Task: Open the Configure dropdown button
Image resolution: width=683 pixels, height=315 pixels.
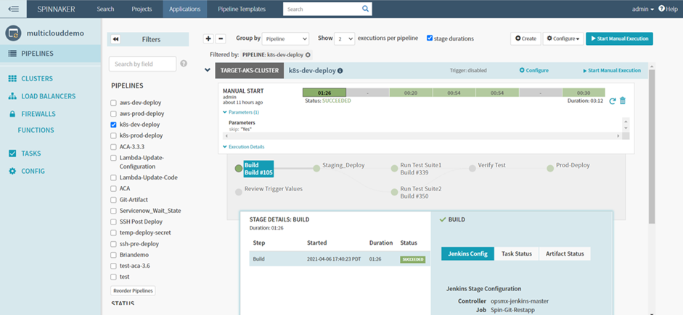Action: [563, 38]
